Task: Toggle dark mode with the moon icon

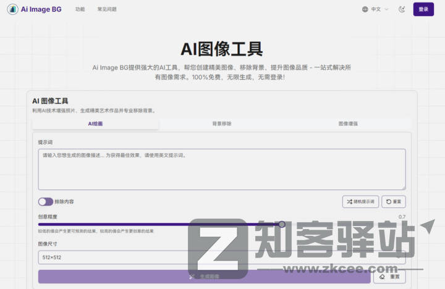Action: click(x=402, y=9)
